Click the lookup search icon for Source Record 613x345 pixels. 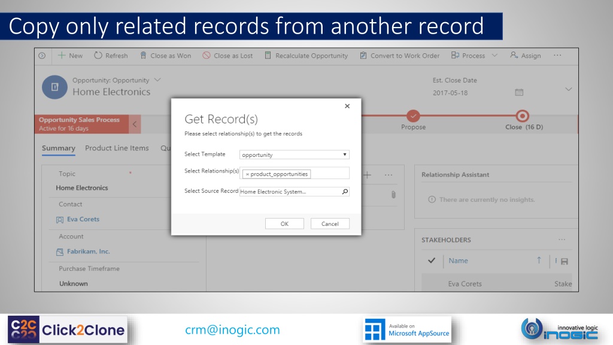point(345,192)
